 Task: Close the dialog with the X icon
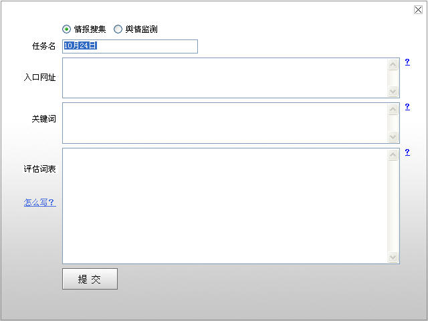pos(419,9)
